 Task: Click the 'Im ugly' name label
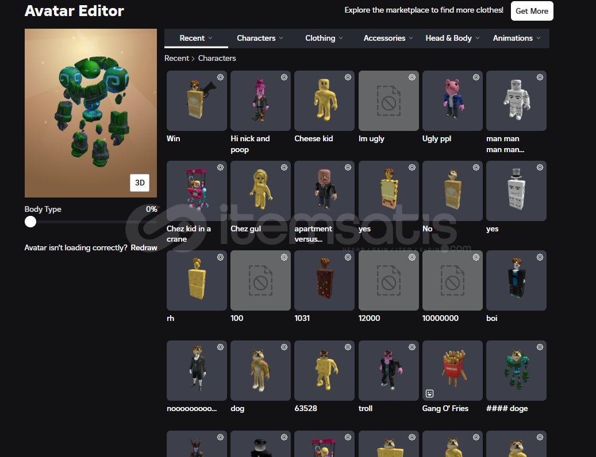371,139
